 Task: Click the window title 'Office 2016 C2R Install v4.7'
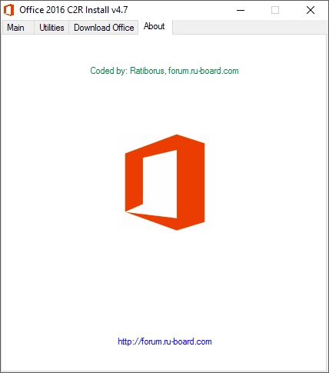point(74,10)
